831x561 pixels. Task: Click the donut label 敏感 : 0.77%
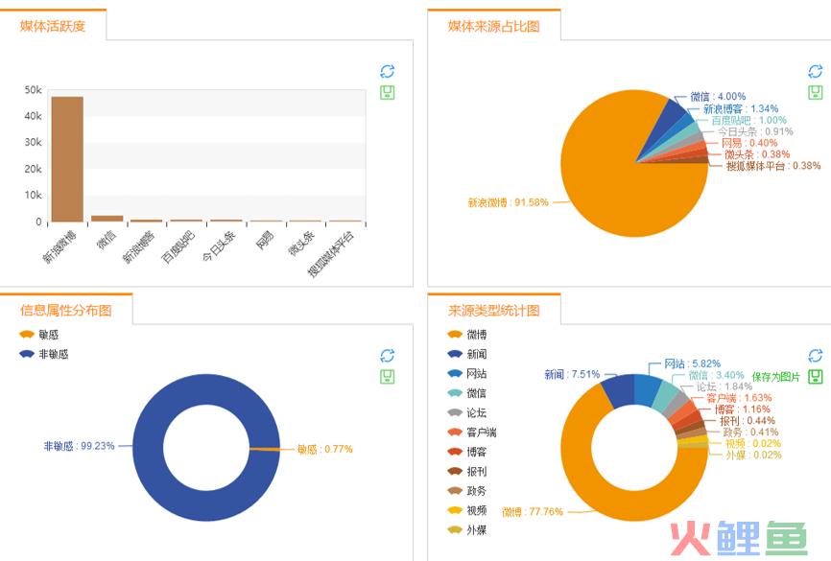(x=325, y=449)
